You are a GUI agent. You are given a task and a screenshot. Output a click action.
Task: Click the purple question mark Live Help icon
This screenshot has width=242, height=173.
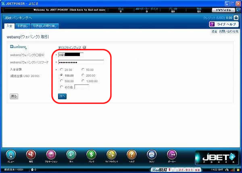point(212,24)
